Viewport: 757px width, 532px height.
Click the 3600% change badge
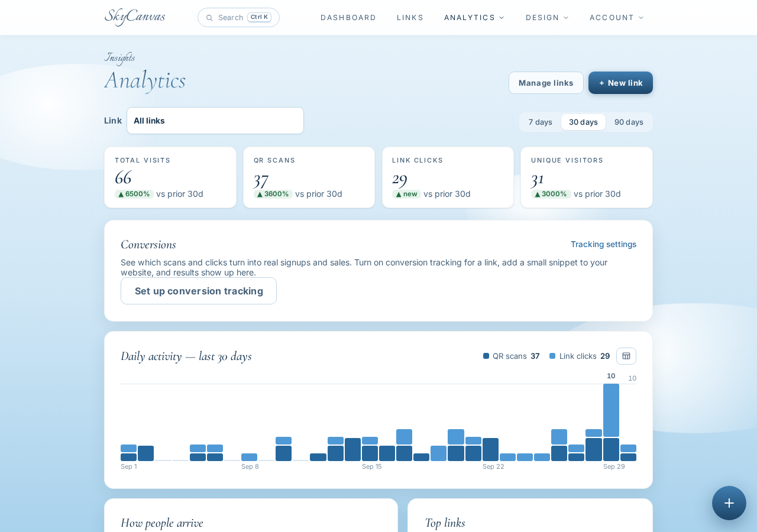[x=273, y=194]
